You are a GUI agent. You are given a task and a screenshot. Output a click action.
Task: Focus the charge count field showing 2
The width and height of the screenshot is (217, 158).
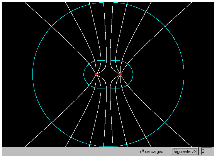206,151
